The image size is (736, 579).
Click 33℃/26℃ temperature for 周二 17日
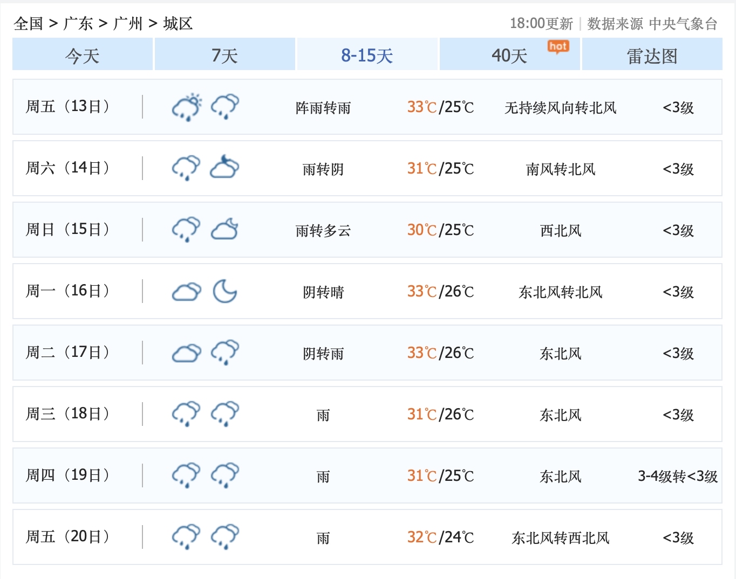tap(440, 353)
